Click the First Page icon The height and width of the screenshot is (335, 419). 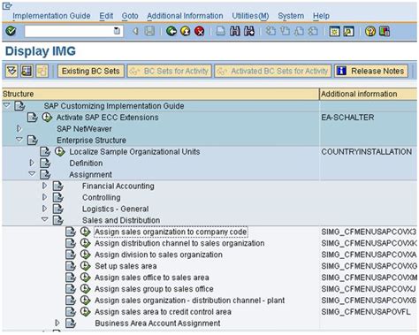pos(270,31)
